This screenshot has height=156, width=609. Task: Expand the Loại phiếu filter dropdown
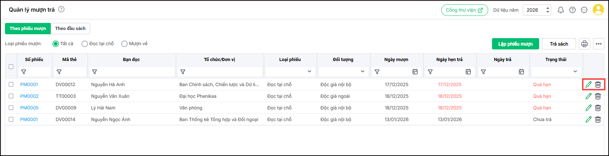tap(309, 72)
